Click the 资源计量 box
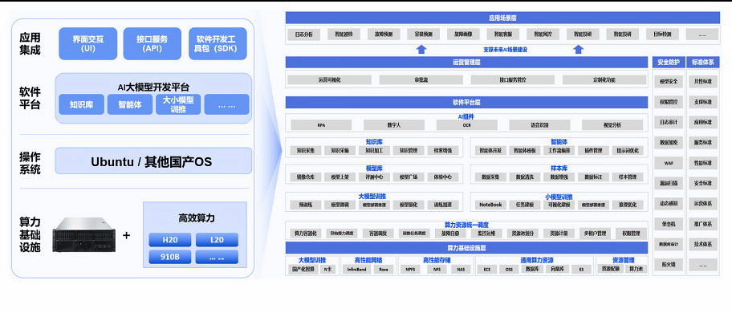The image size is (732, 313). click(559, 234)
